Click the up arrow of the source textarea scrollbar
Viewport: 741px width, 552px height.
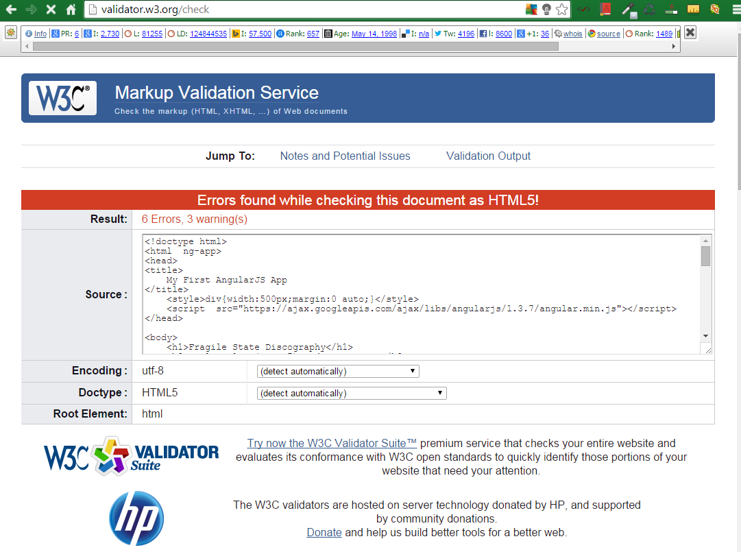point(705,241)
